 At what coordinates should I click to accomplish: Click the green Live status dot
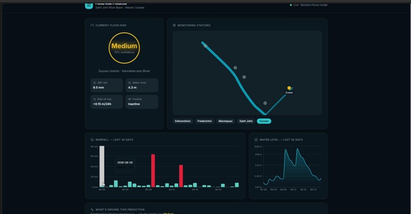coord(291,5)
